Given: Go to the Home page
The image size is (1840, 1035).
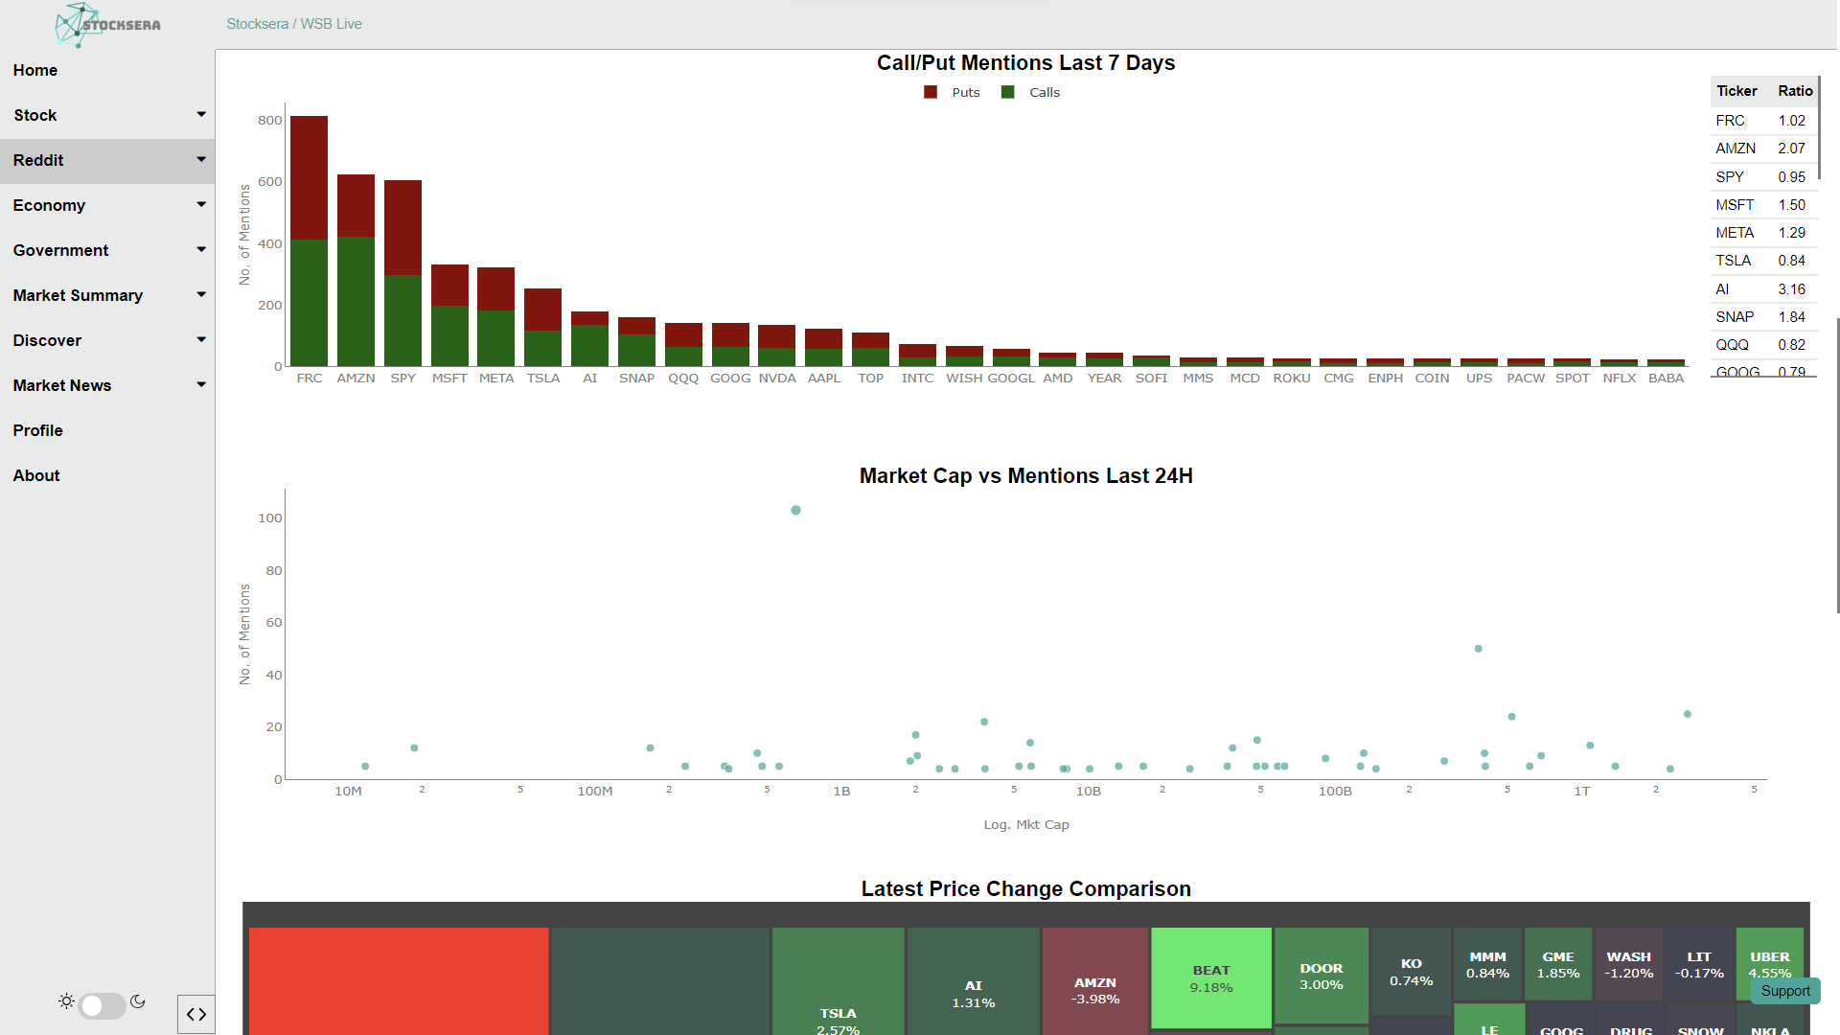Looking at the screenshot, I should (x=35, y=70).
